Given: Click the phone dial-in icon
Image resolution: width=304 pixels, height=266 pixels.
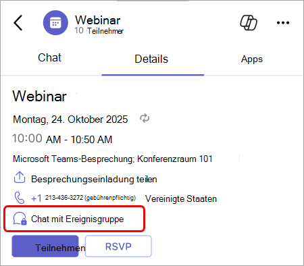Looking at the screenshot, I should pyautogui.click(x=20, y=198).
